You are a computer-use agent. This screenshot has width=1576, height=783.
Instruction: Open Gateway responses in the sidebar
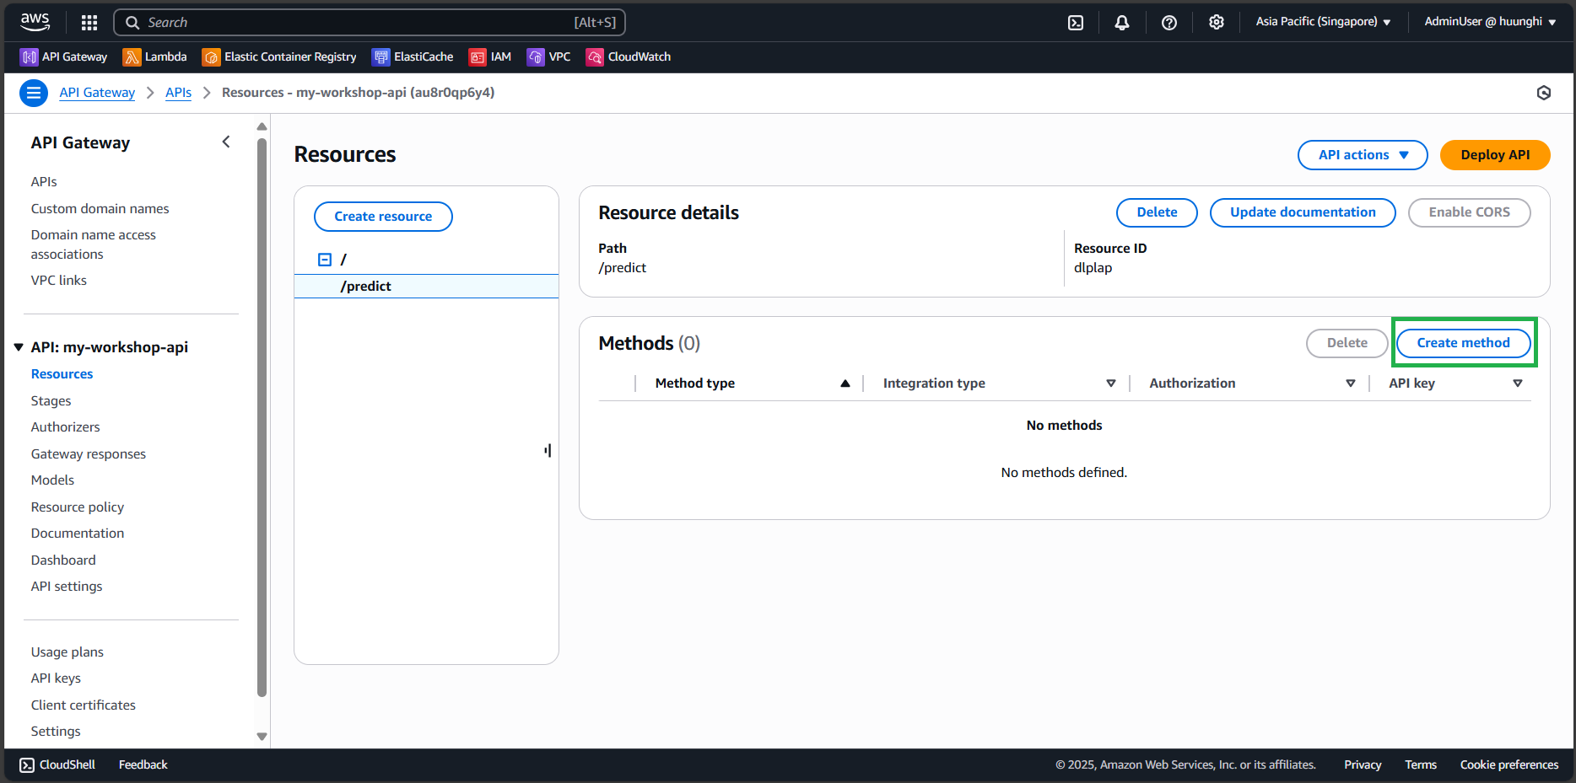89,454
